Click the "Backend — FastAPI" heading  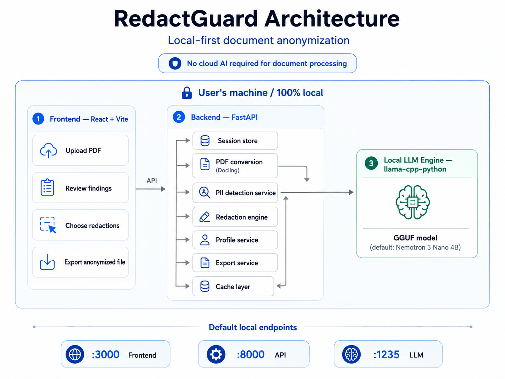[x=224, y=117]
